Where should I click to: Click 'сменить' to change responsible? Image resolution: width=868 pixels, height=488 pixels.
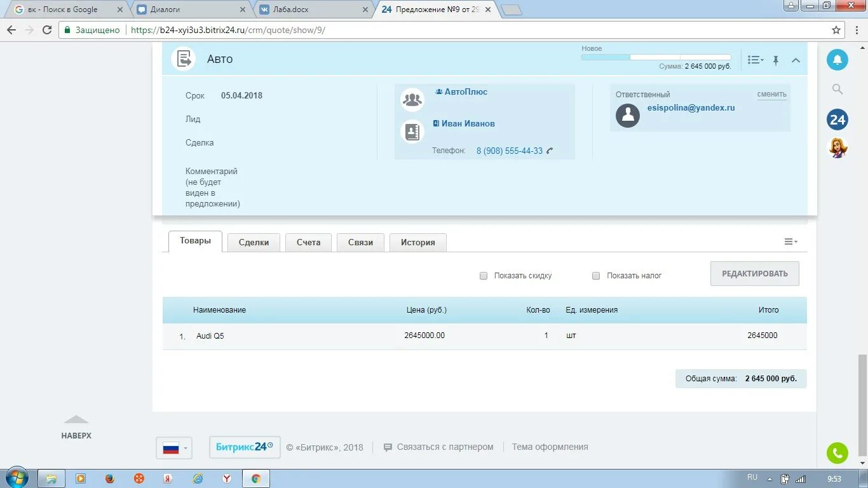[x=771, y=94]
